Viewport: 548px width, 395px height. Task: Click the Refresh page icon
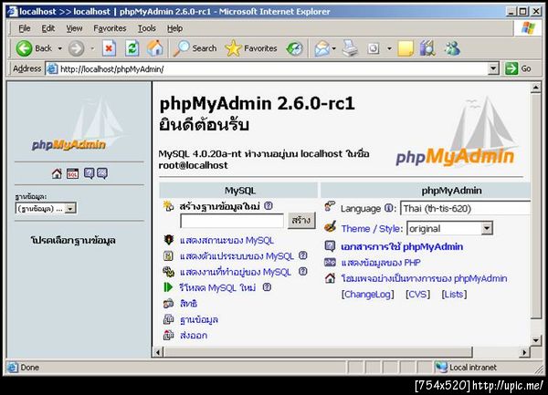pyautogui.click(x=132, y=48)
